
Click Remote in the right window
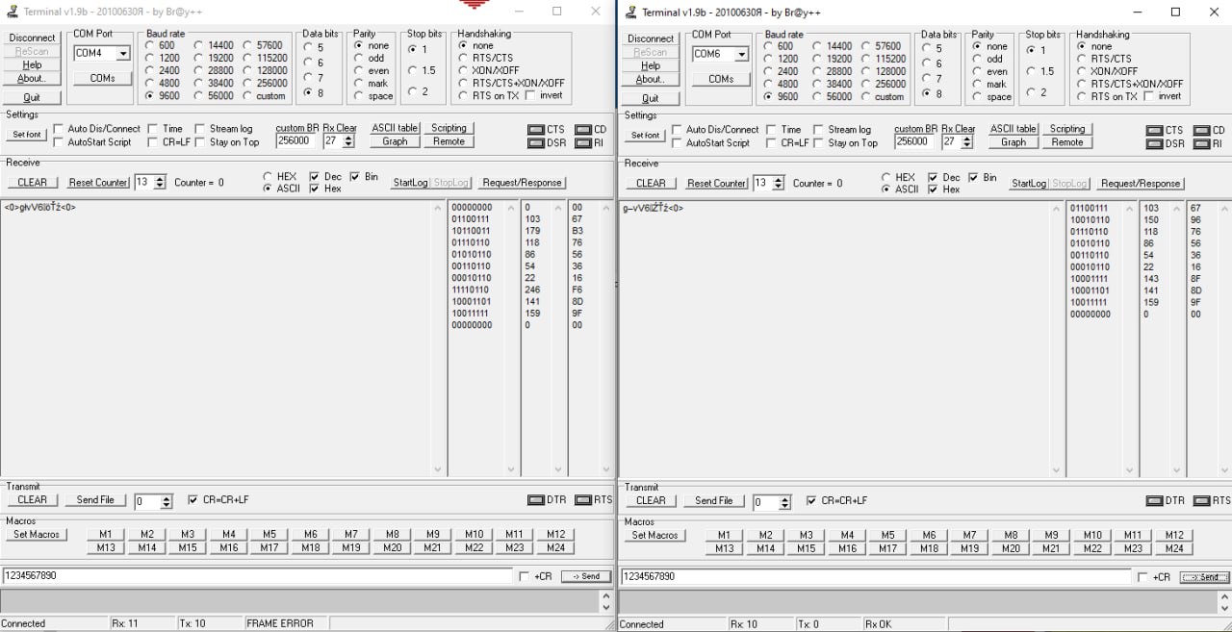click(x=1067, y=142)
